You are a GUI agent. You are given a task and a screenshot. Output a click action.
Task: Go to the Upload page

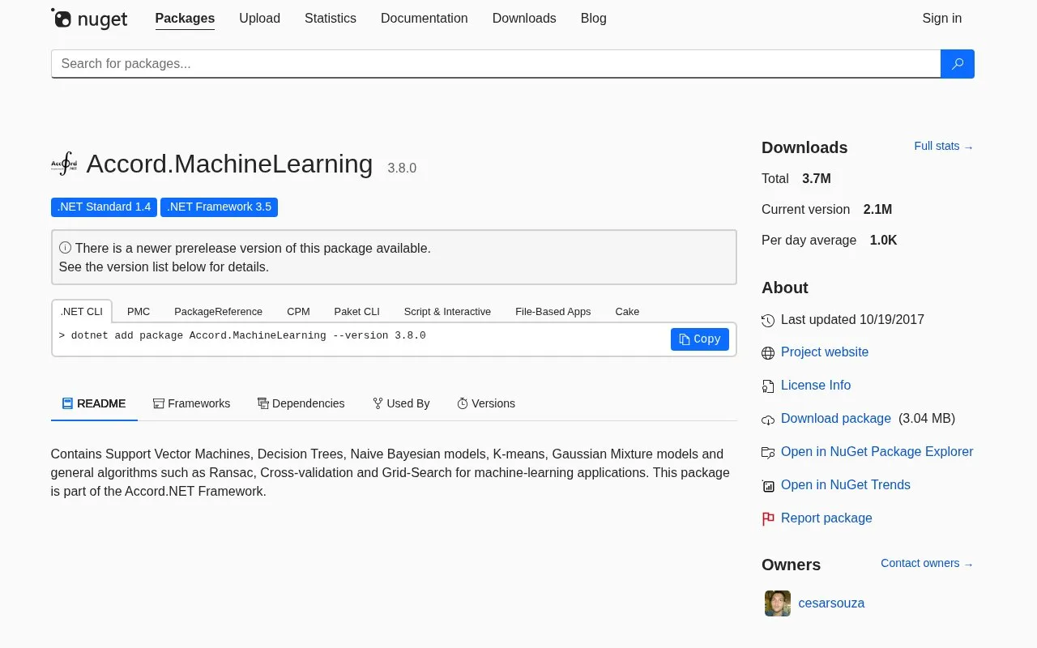(259, 18)
